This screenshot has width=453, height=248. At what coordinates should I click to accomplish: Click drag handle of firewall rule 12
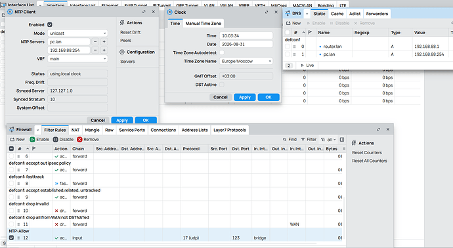(x=18, y=238)
